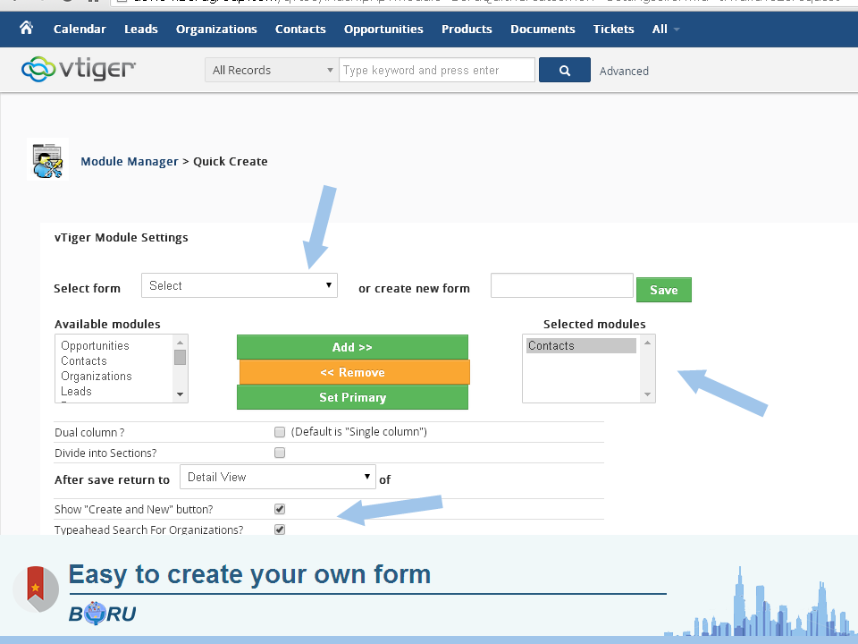Open the Select form dropdown
858x644 pixels.
(x=240, y=286)
